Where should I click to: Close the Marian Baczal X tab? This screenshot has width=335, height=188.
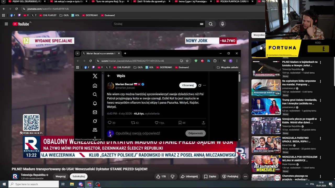(x=119, y=54)
